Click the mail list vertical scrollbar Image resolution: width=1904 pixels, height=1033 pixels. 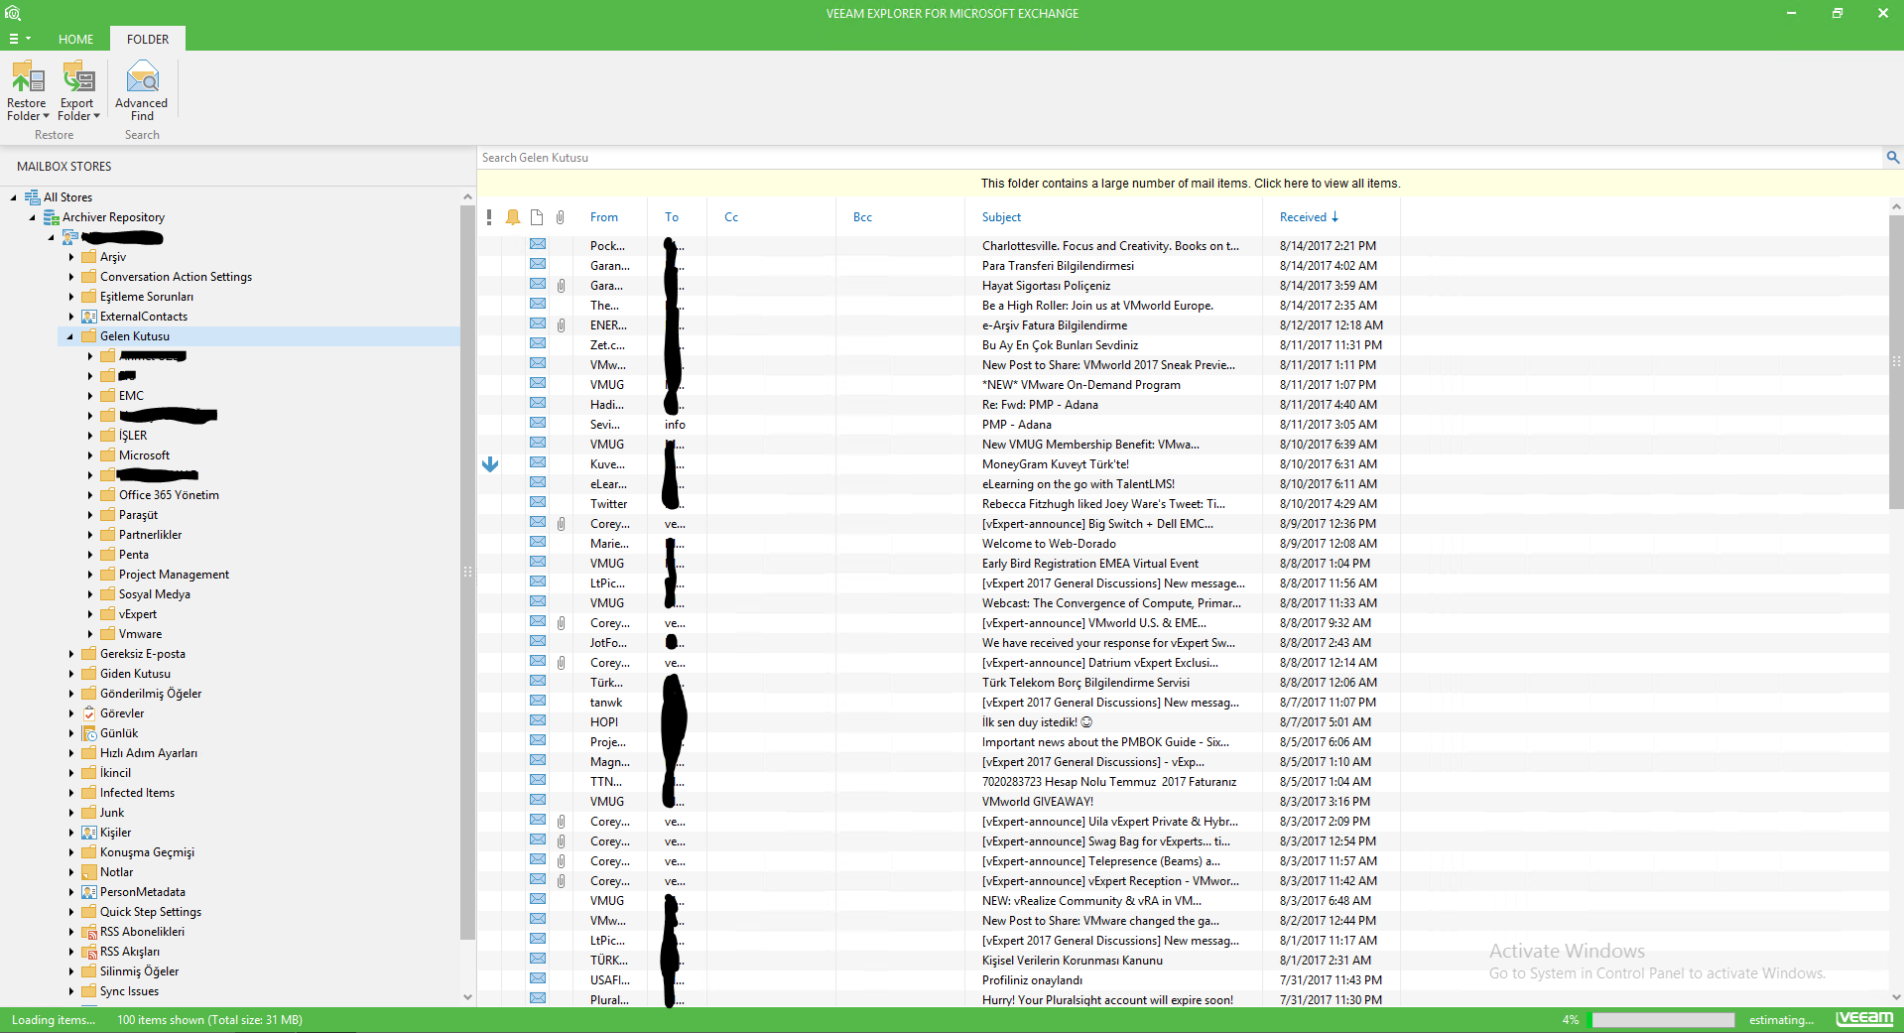(x=1896, y=362)
